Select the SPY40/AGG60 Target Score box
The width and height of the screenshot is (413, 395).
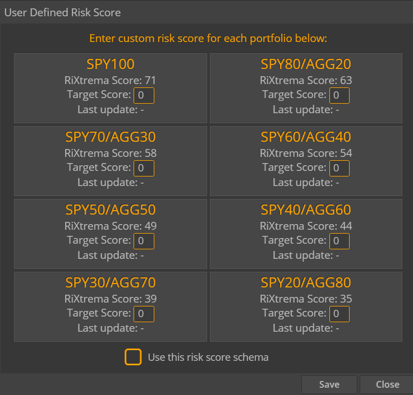pos(339,241)
